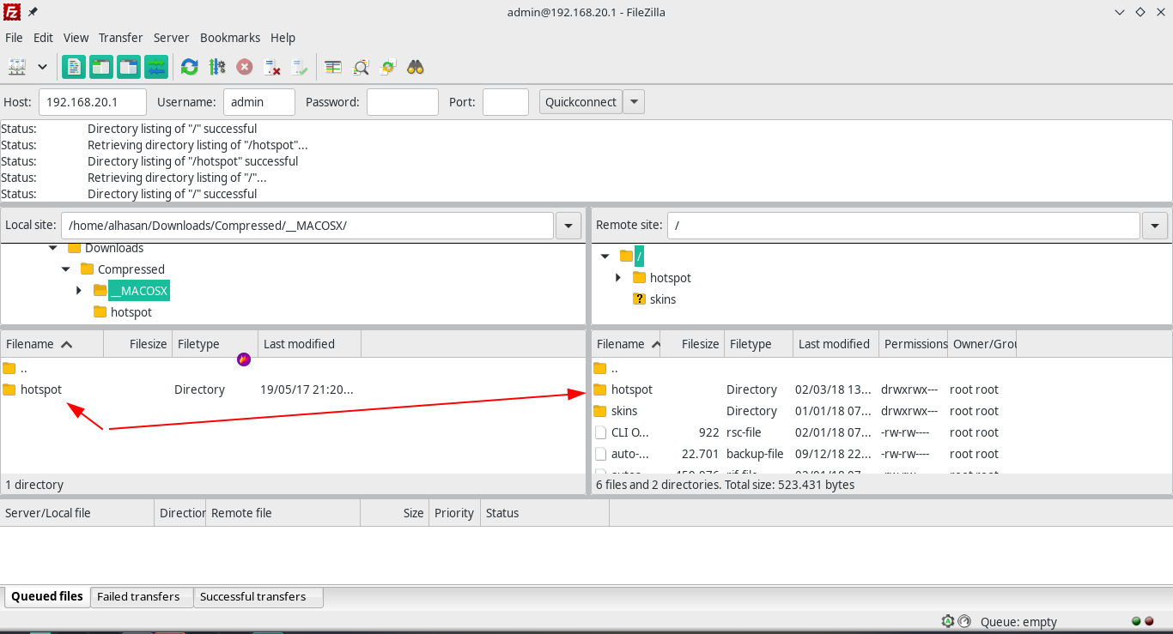Toggle the remote directory tree view
Screen dimensions: 1173x634
click(x=128, y=66)
